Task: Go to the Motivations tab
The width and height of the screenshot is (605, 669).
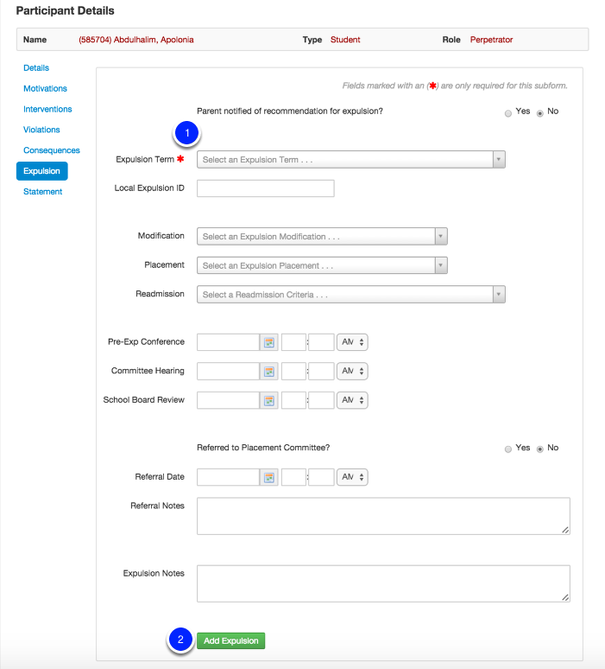Action: point(45,88)
